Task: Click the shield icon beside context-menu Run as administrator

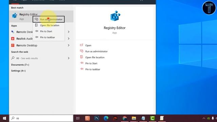Action: tap(36, 19)
